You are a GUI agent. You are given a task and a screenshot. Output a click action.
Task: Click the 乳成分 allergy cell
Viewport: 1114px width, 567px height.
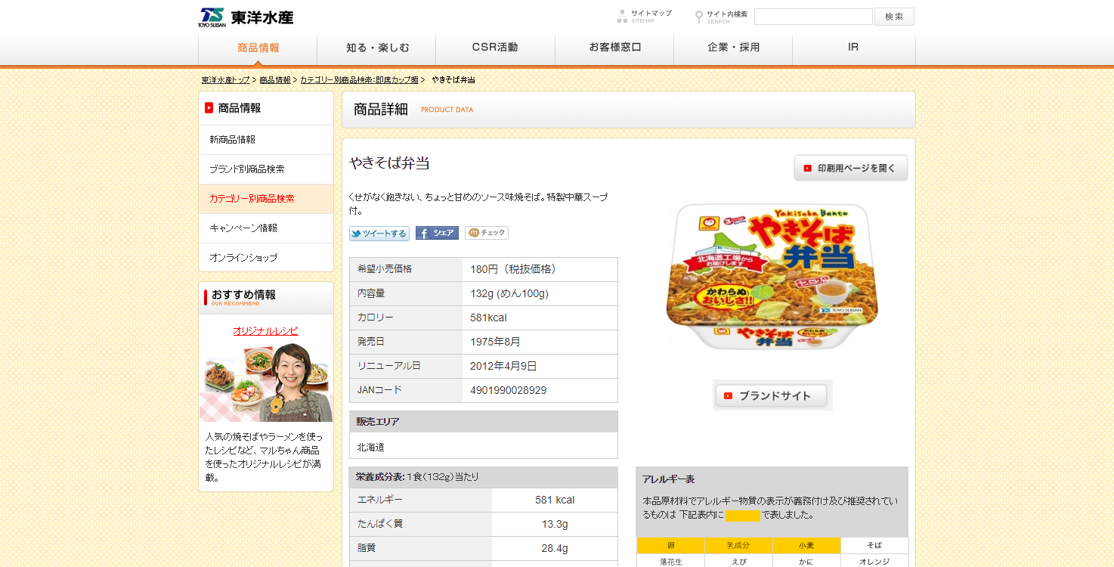coord(738,545)
